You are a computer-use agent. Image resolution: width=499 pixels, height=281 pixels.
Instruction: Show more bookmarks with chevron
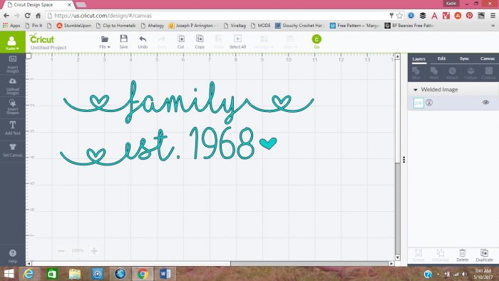[493, 26]
